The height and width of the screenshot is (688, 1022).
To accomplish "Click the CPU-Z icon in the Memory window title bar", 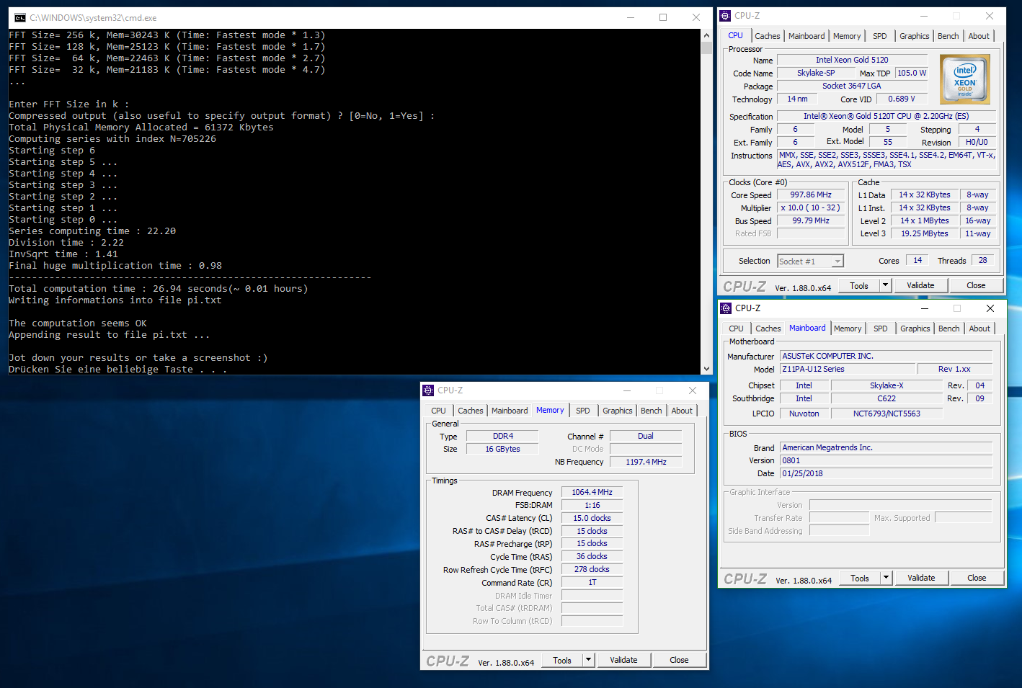I will pyautogui.click(x=428, y=390).
